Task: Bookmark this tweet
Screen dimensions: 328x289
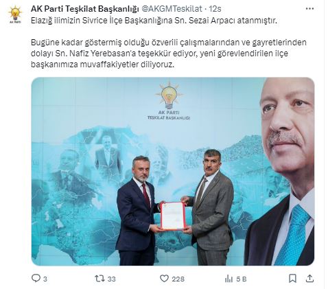Action: 292,279
